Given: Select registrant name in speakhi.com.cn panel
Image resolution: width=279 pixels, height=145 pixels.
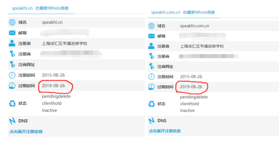Looking at the screenshot, I should click(x=202, y=46).
